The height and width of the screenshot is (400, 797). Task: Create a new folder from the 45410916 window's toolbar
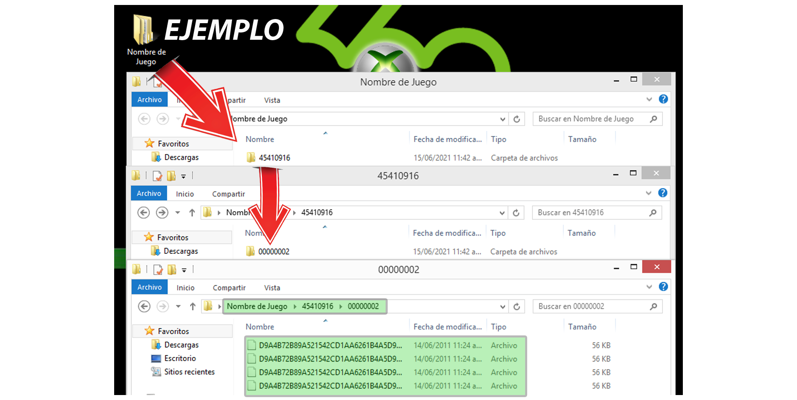(x=171, y=176)
